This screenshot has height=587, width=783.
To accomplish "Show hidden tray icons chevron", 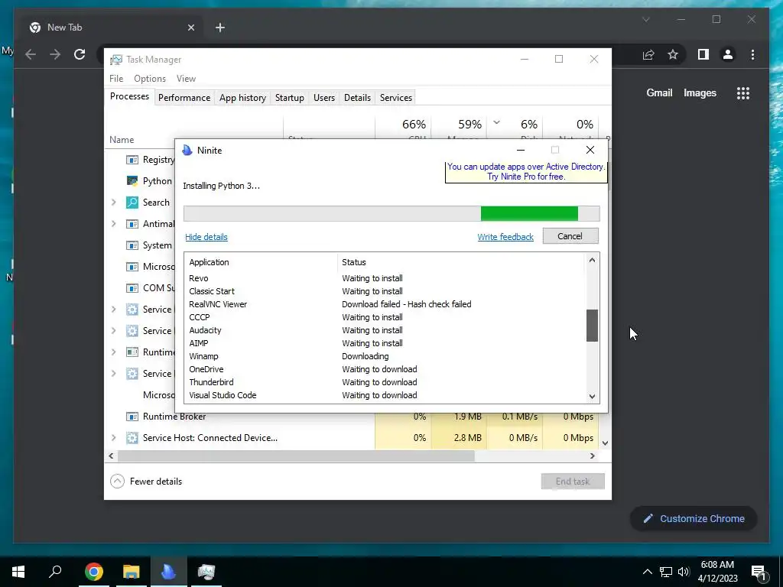I will (647, 572).
